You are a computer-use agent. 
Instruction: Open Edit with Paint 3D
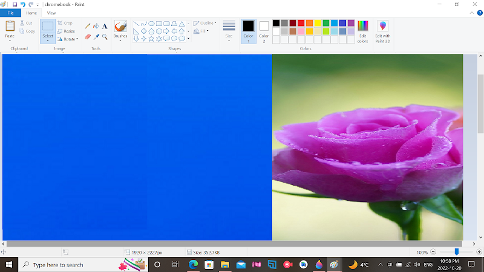[x=382, y=30]
